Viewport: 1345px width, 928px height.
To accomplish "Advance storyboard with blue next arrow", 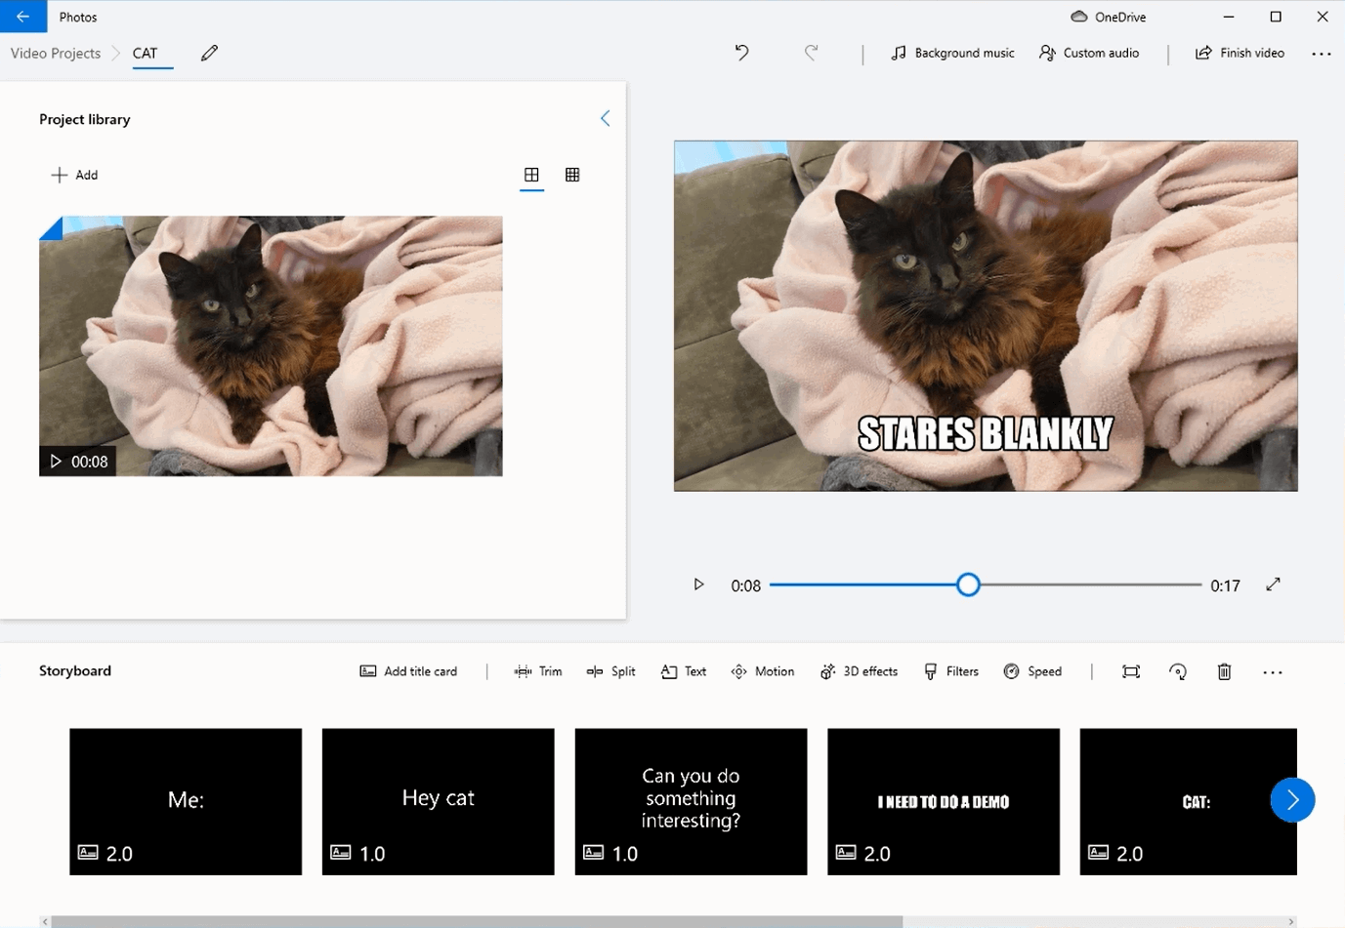I will point(1292,800).
